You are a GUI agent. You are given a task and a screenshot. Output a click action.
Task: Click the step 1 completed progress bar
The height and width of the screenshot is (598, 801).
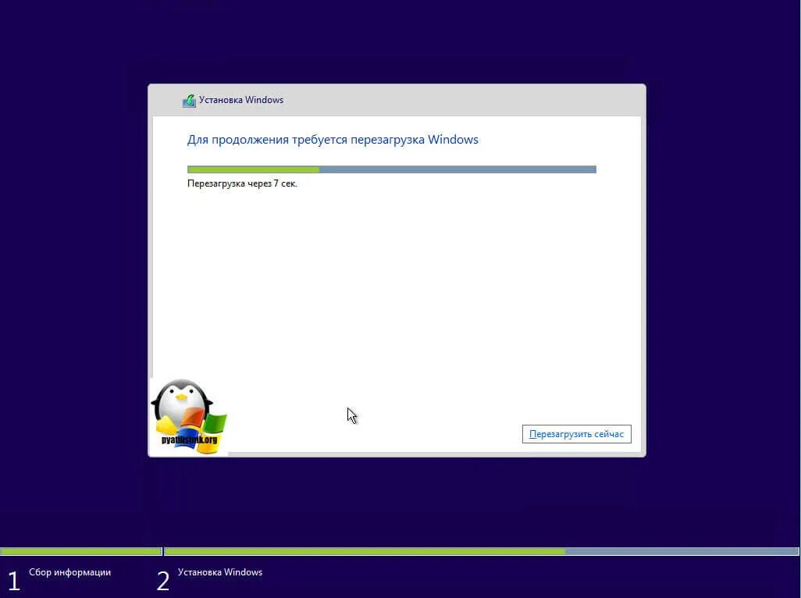click(81, 551)
